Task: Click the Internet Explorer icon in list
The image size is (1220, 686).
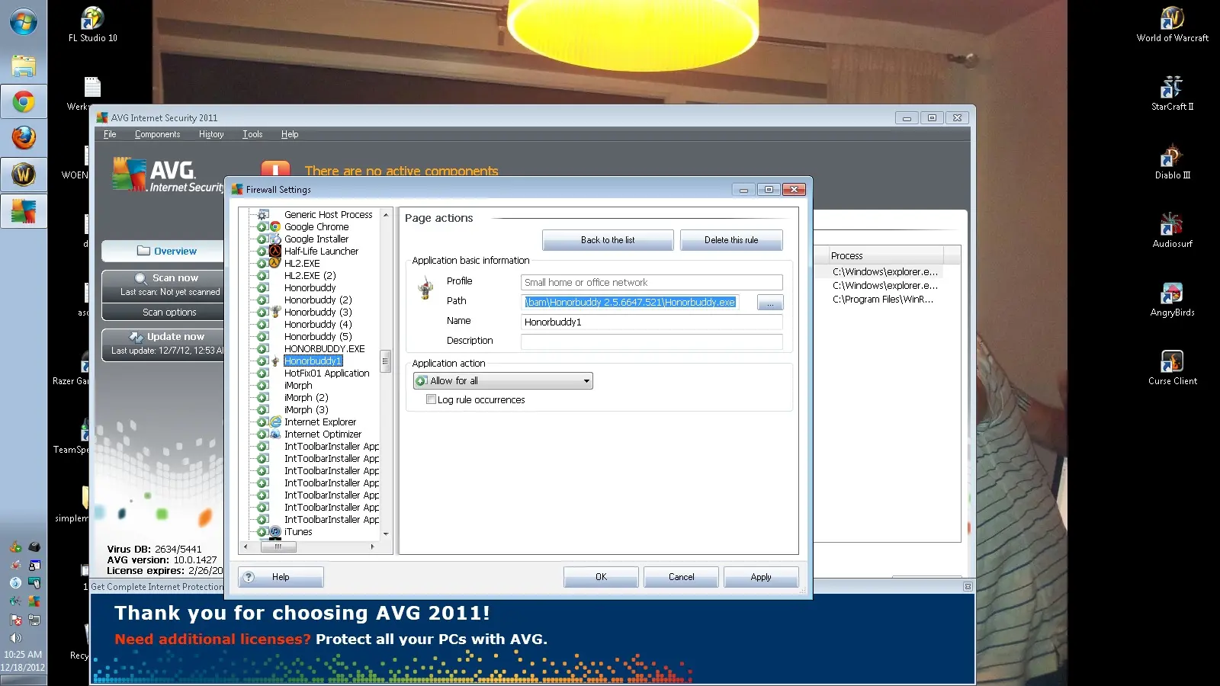Action: point(275,422)
